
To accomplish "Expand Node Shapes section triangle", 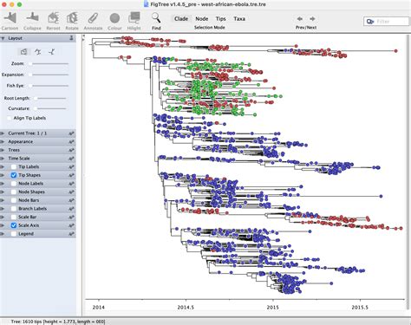I will (3, 192).
